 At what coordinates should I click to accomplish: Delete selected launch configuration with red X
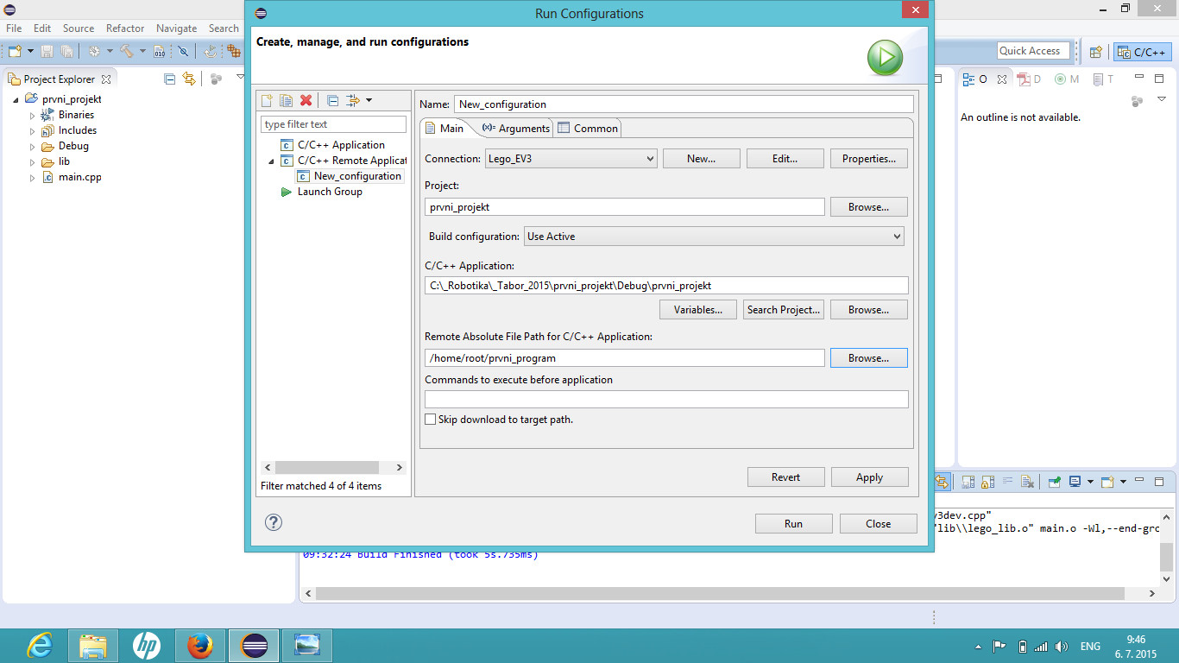click(x=306, y=101)
